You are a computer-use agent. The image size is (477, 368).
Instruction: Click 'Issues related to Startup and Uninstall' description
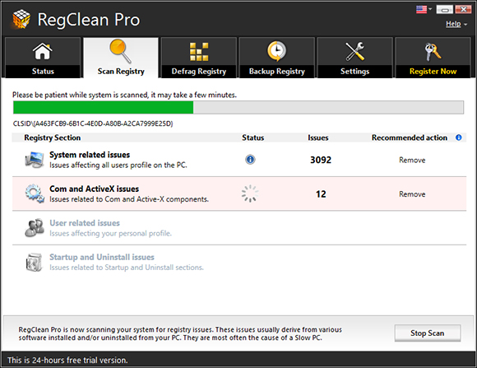(127, 268)
